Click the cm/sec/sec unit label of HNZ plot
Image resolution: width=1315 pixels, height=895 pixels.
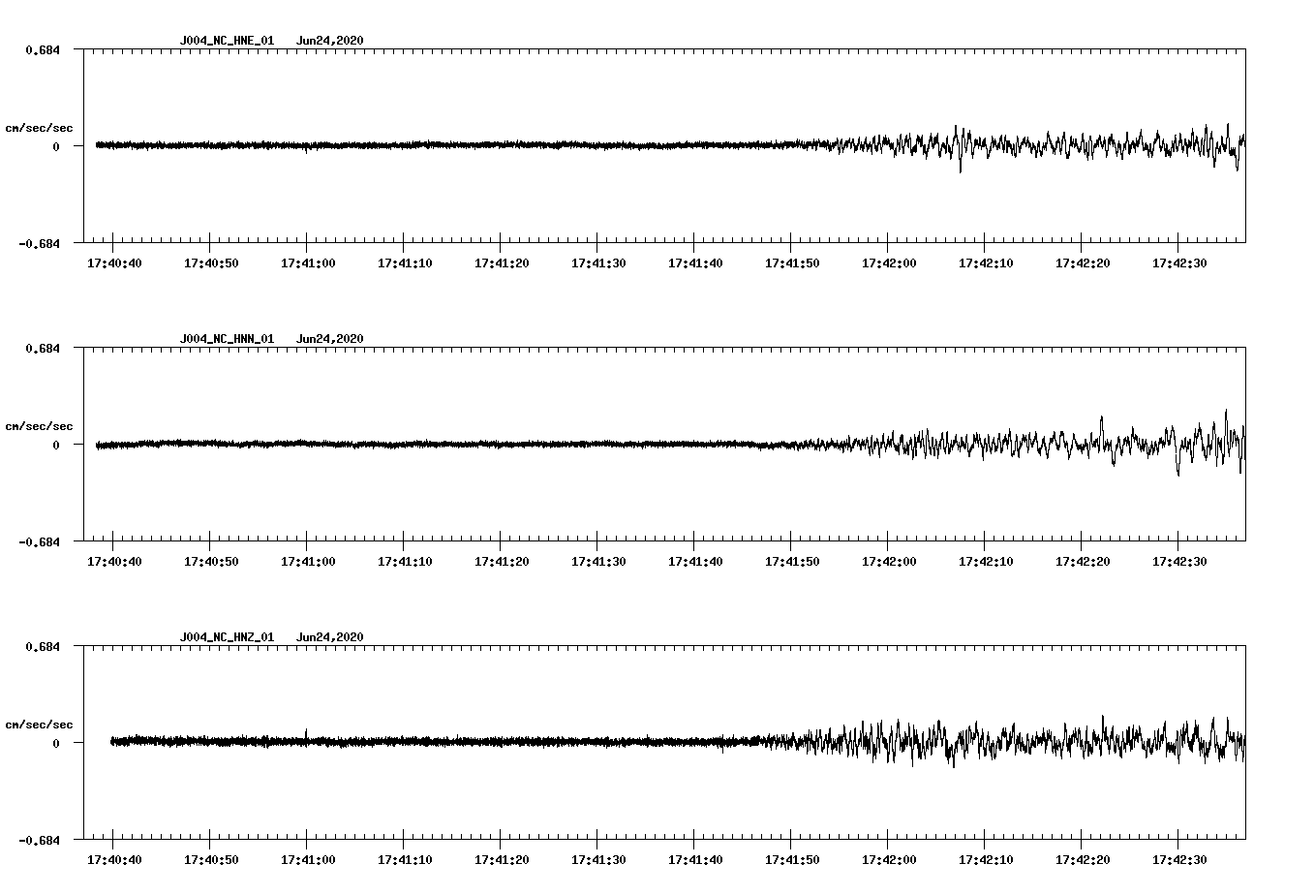point(40,725)
